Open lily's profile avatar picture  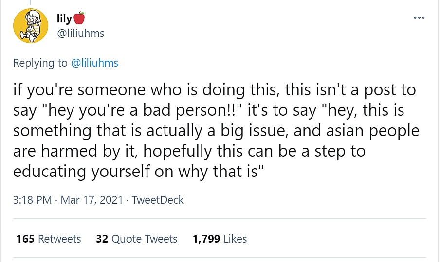tap(30, 26)
